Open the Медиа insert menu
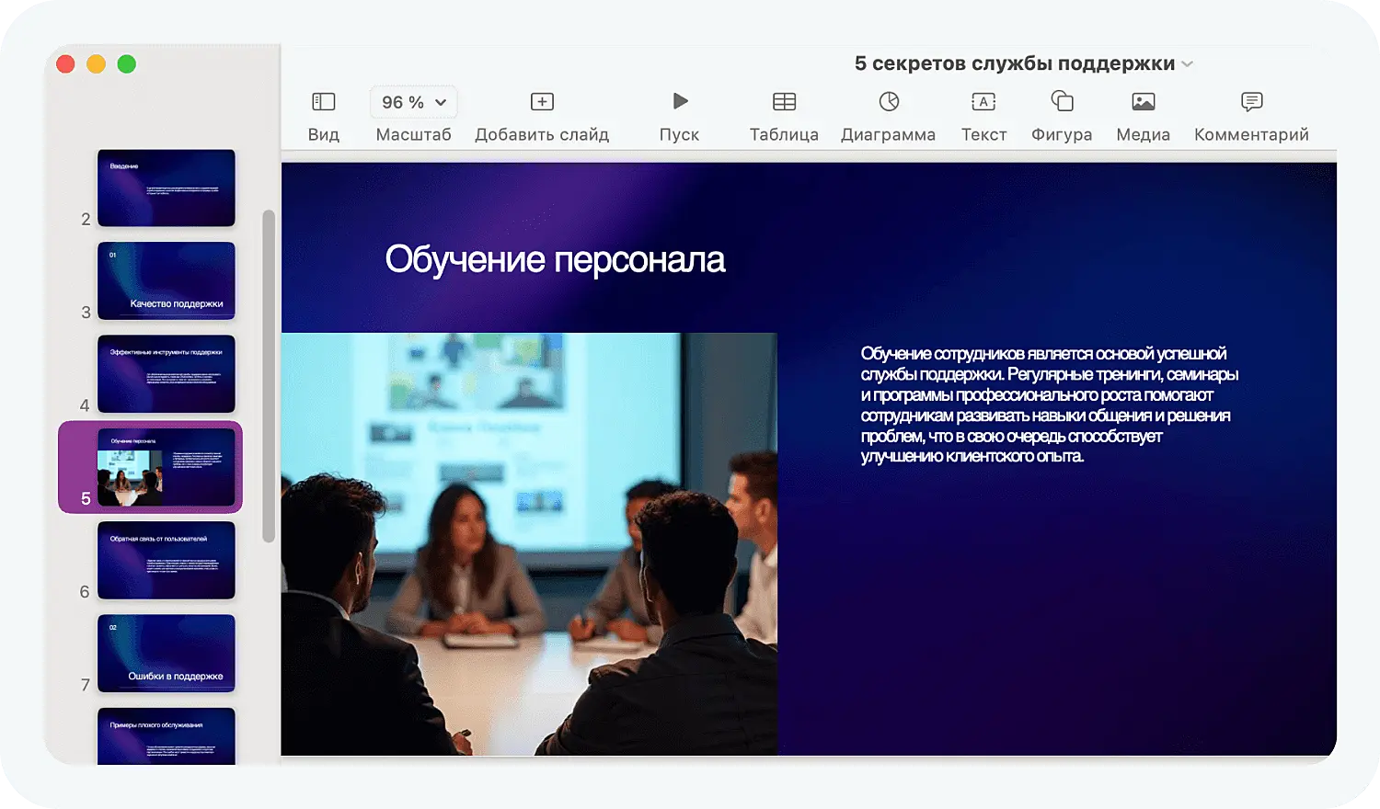The image size is (1380, 809). [x=1143, y=102]
